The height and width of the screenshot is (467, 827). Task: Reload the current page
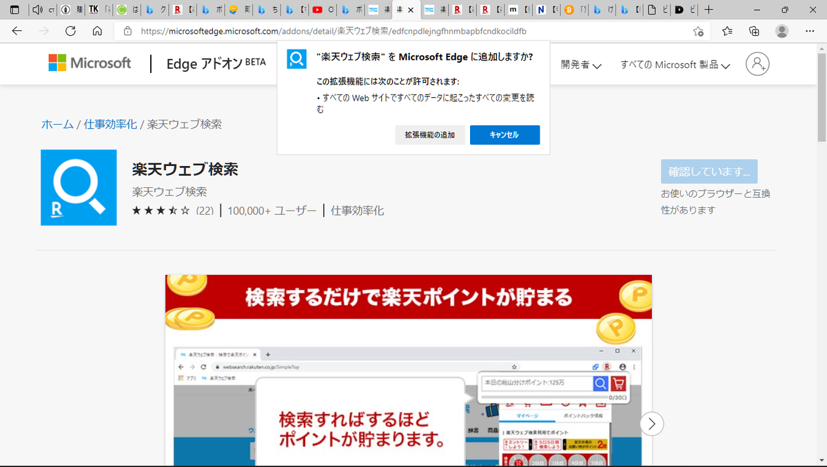click(70, 31)
